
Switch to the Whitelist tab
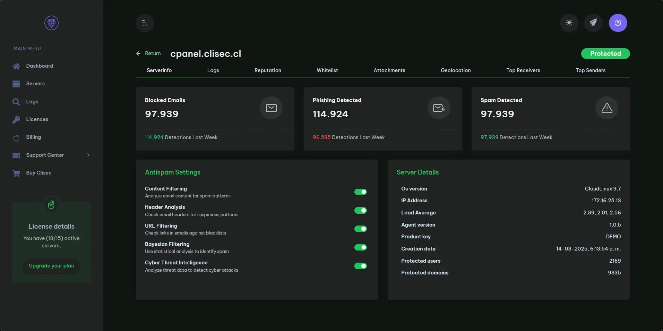pos(327,70)
